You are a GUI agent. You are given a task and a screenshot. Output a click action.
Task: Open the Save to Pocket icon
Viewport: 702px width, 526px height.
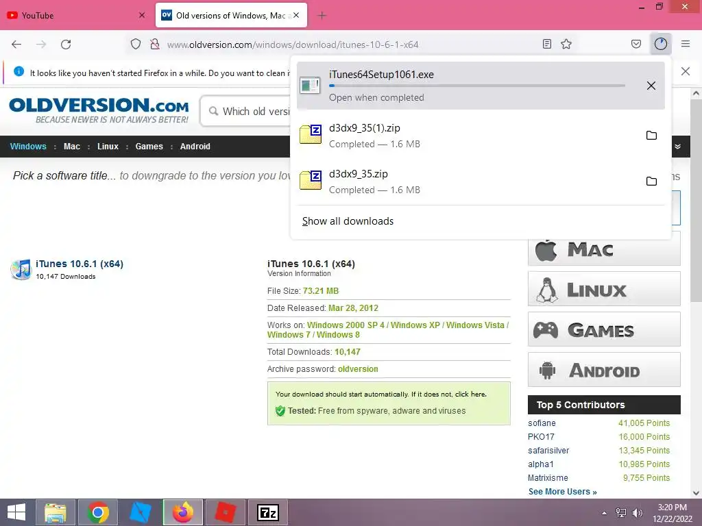[x=636, y=44]
